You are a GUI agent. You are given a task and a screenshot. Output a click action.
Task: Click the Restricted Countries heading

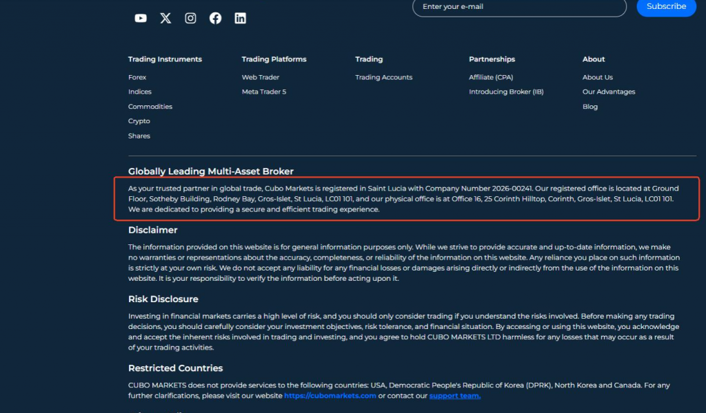[176, 368]
